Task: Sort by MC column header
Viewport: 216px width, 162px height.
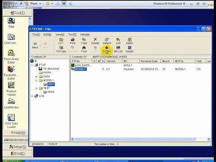Action: pos(130,61)
